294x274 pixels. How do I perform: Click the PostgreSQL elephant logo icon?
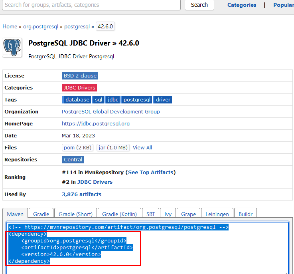(12, 48)
